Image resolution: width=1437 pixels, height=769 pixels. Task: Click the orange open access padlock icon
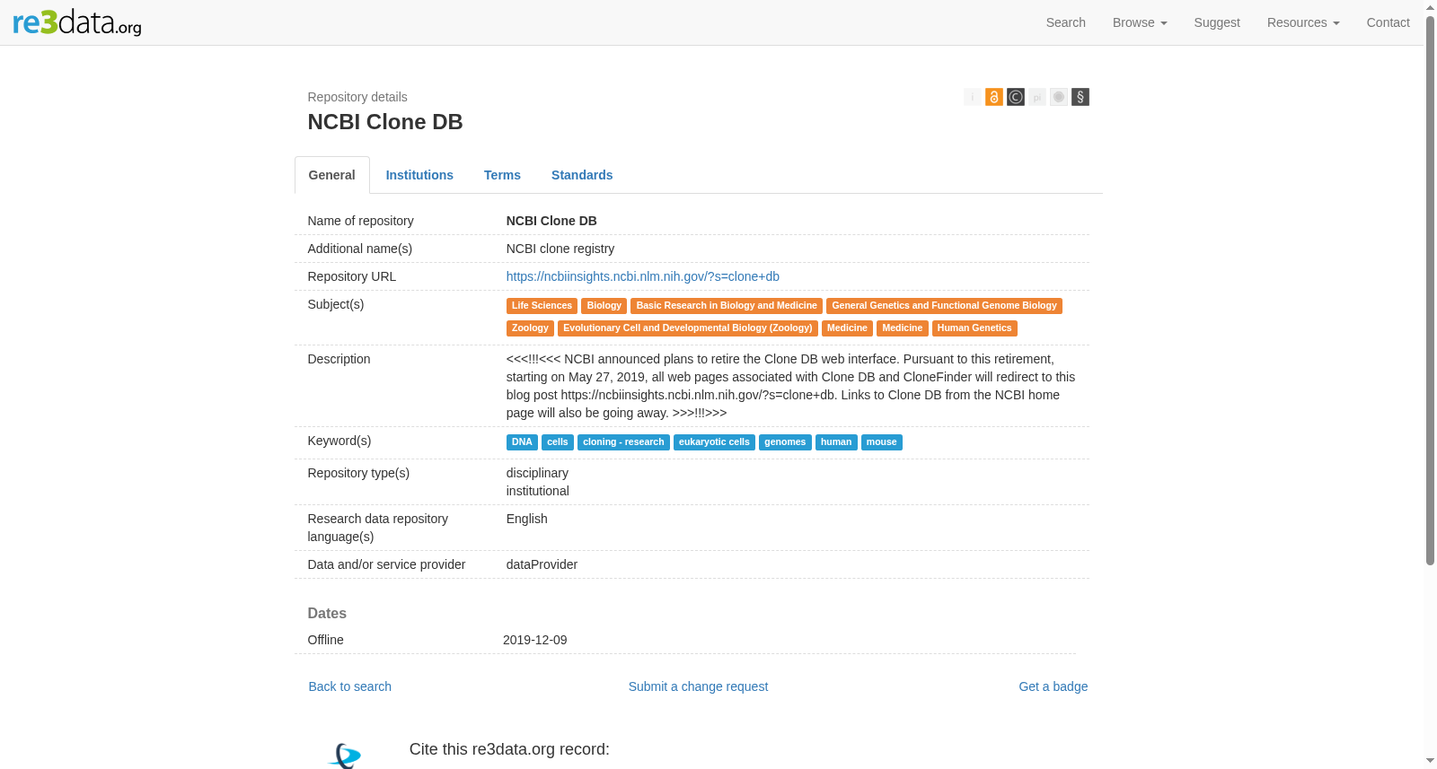(x=994, y=97)
